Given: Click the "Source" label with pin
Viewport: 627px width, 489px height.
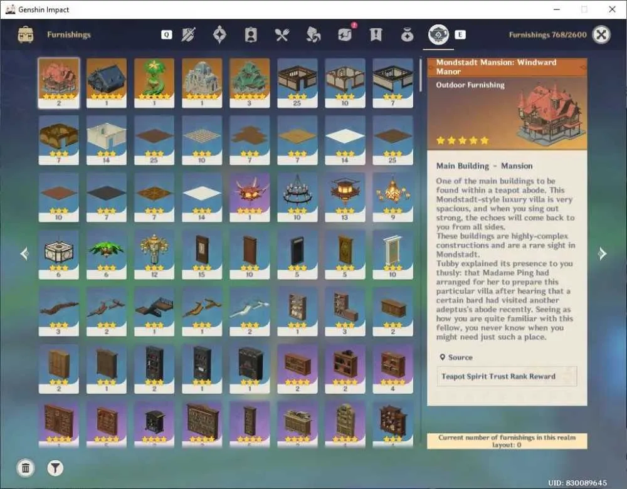Looking at the screenshot, I should pos(456,357).
